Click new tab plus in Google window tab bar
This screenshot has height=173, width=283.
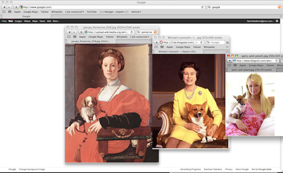coord(281,16)
